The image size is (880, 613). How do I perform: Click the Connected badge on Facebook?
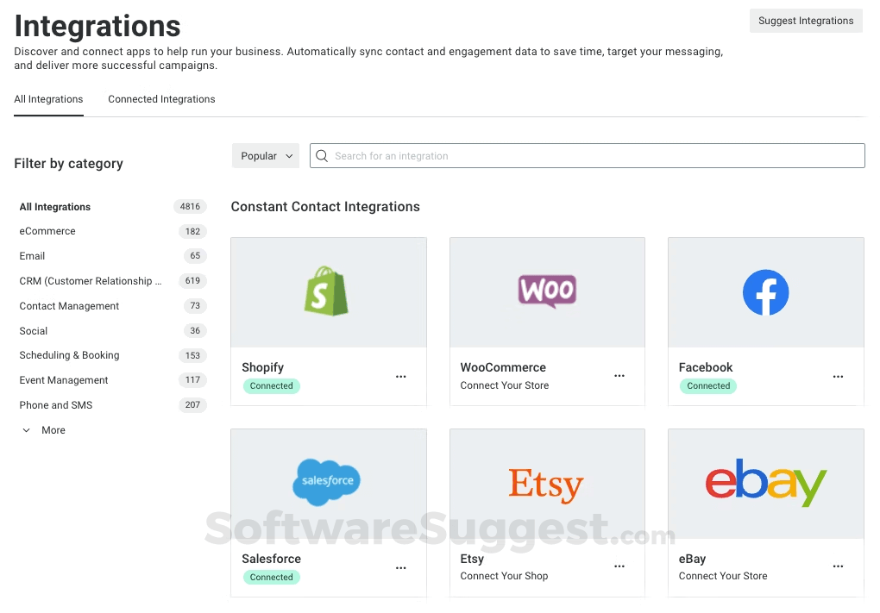(707, 386)
